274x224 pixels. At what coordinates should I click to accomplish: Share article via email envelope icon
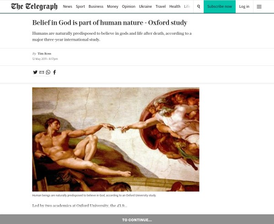[42, 72]
